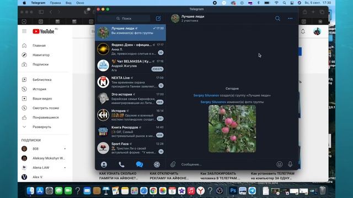Click the Safari forward navigation arrow
The height and width of the screenshot is (198, 353).
pos(59,12)
